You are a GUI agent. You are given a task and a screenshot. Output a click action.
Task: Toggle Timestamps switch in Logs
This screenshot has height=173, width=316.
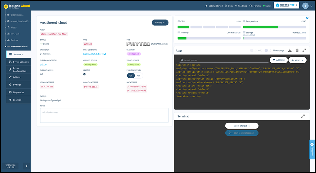click(268, 50)
